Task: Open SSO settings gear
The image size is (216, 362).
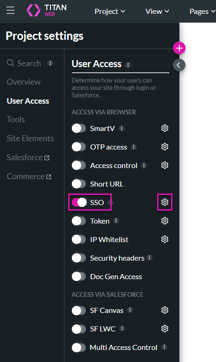Action: coord(165,202)
